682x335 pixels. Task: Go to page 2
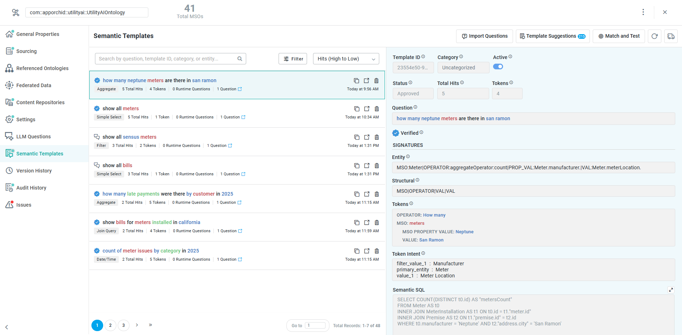pyautogui.click(x=110, y=325)
